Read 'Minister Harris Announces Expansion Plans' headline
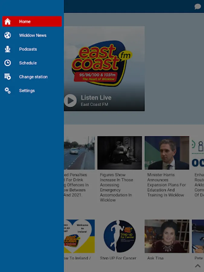This screenshot has width=204, height=272. [167, 185]
